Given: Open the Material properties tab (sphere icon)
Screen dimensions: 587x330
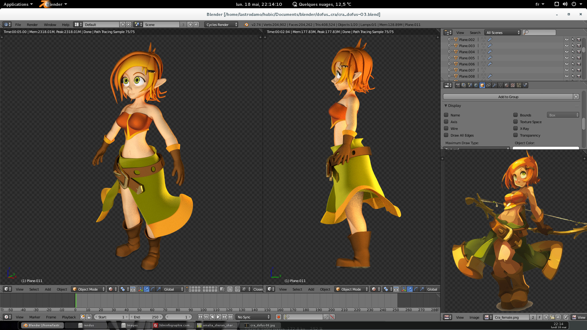Looking at the screenshot, I should (507, 85).
